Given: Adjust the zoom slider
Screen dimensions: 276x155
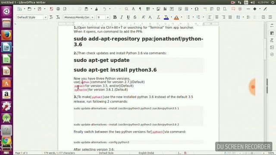Looking at the screenshot, I should pos(252,153).
